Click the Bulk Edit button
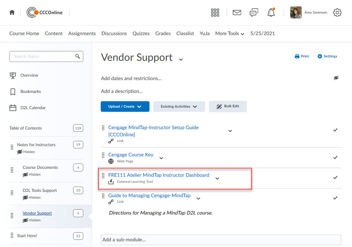Viewport: 352px width, 247px height. (227, 107)
